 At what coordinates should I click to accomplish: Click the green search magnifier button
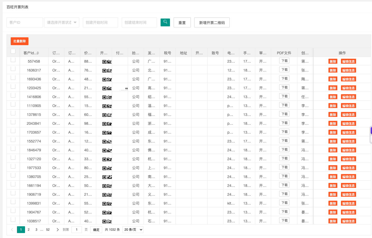click(x=165, y=22)
